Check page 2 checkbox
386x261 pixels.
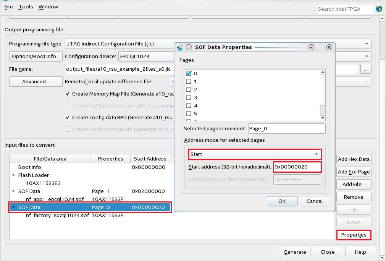click(x=189, y=89)
